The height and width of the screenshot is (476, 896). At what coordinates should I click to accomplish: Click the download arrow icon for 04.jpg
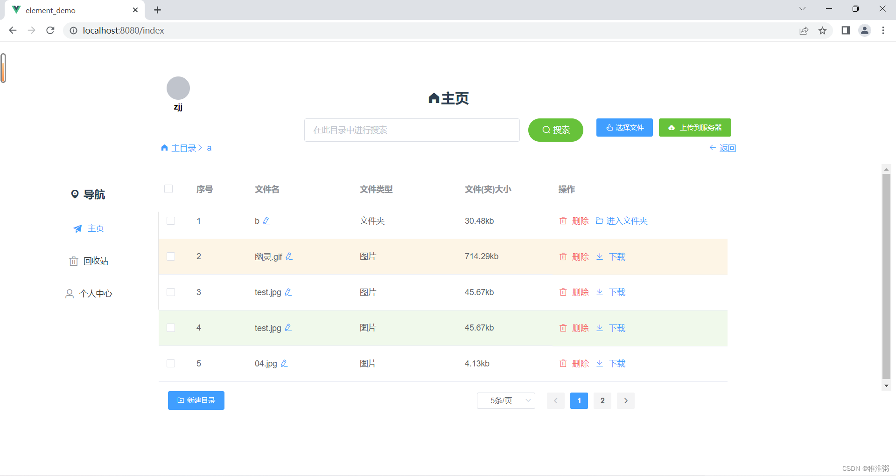point(600,363)
